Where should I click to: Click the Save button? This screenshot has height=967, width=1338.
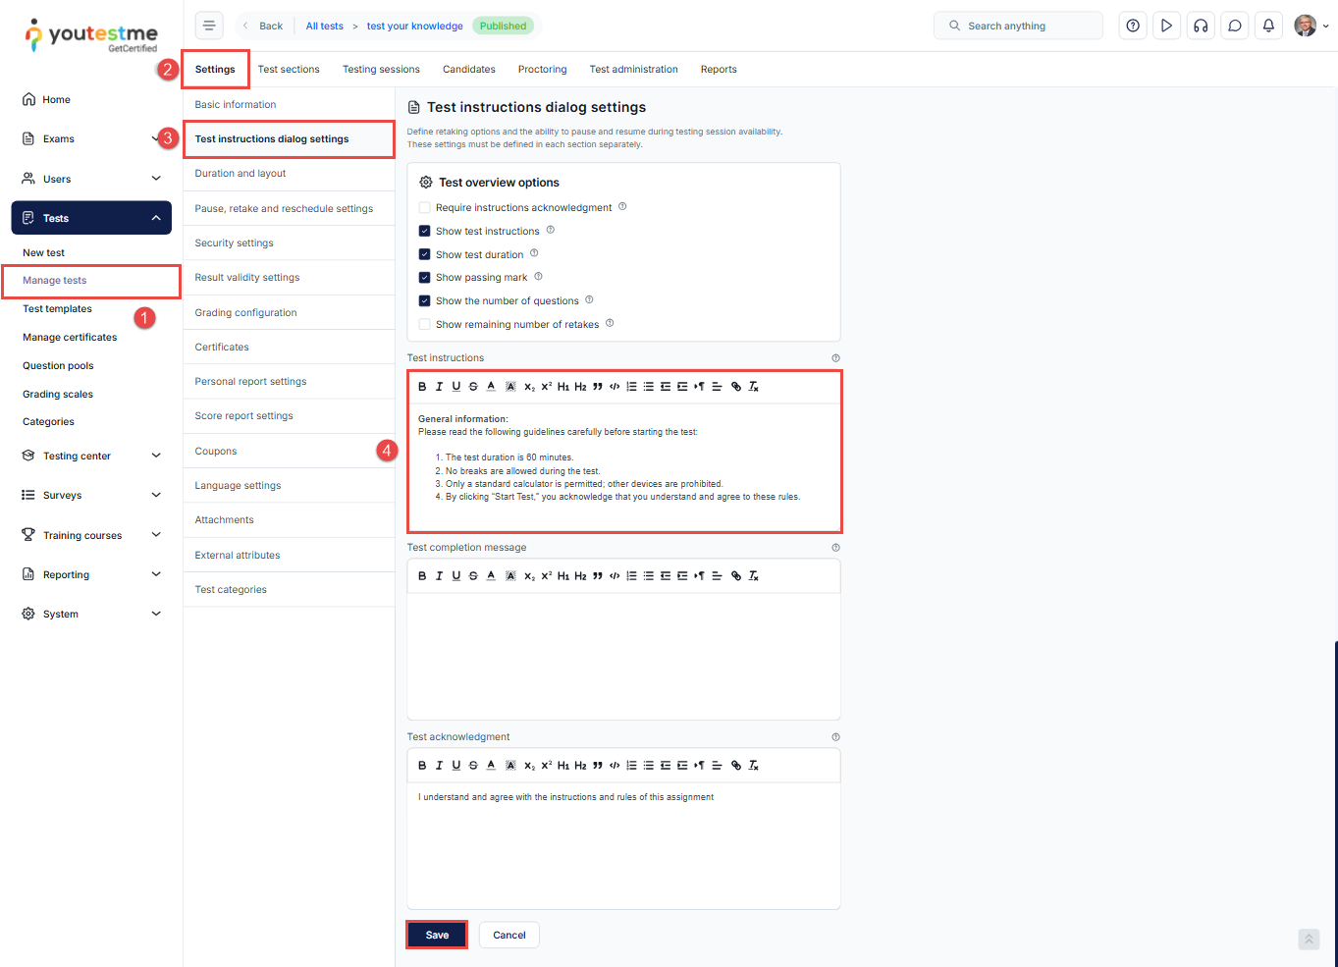[x=437, y=935]
